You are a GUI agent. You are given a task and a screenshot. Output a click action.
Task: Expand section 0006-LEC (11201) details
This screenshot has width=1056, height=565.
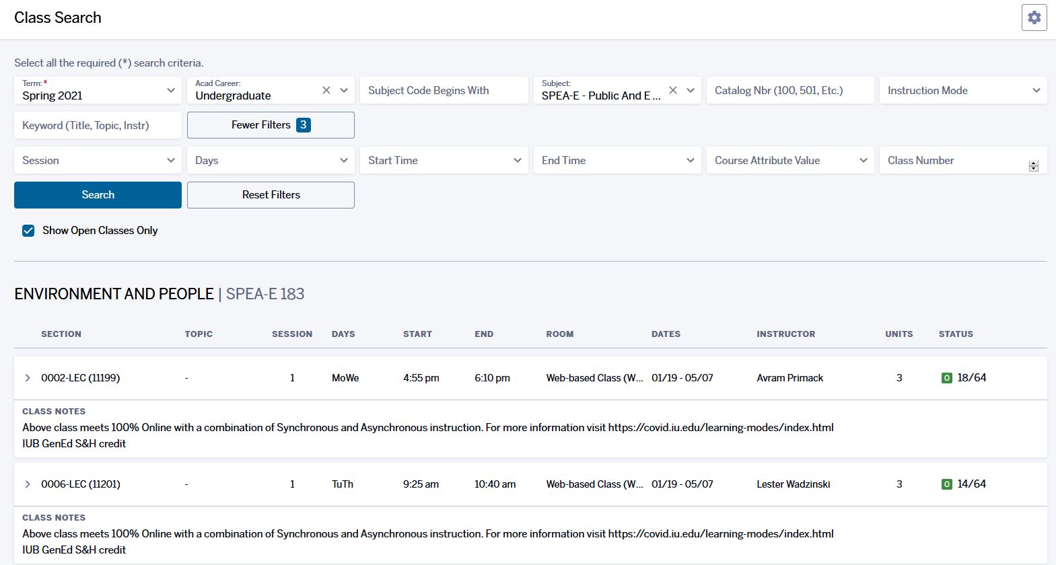click(x=28, y=484)
